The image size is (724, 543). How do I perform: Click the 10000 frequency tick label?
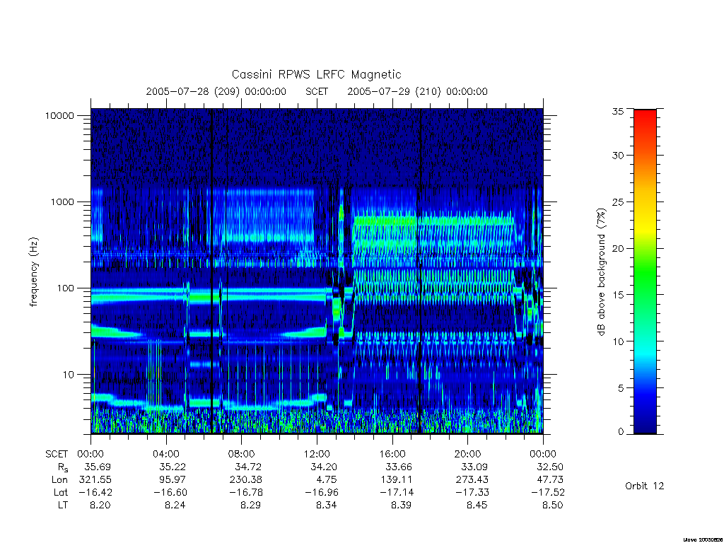pos(59,115)
